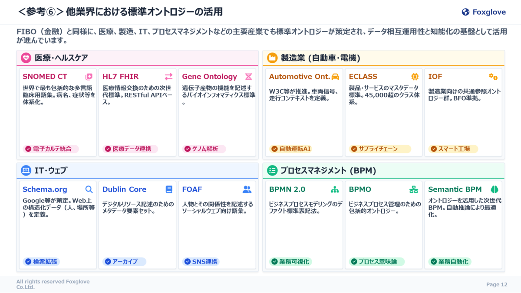
Task: Click the hierarchy icon on BPMN 2.0 card
Action: tap(335, 189)
